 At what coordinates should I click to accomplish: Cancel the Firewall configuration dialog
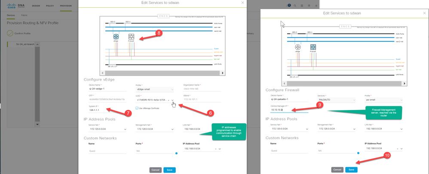[x=337, y=170]
